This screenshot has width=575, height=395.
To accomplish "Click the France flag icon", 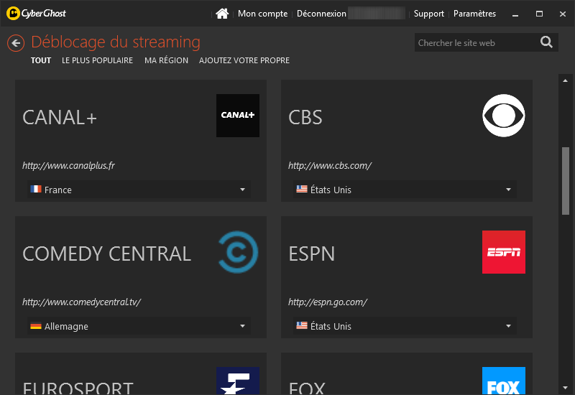I will pyautogui.click(x=35, y=189).
